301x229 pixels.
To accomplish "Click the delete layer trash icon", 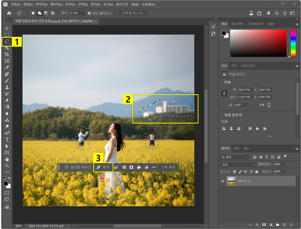I will point(291,225).
